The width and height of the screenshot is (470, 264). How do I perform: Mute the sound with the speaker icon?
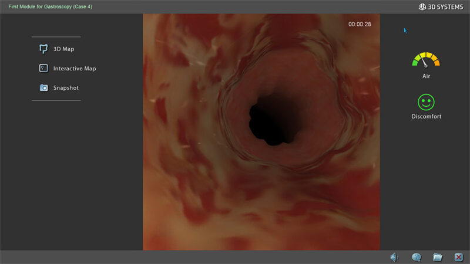tap(394, 257)
